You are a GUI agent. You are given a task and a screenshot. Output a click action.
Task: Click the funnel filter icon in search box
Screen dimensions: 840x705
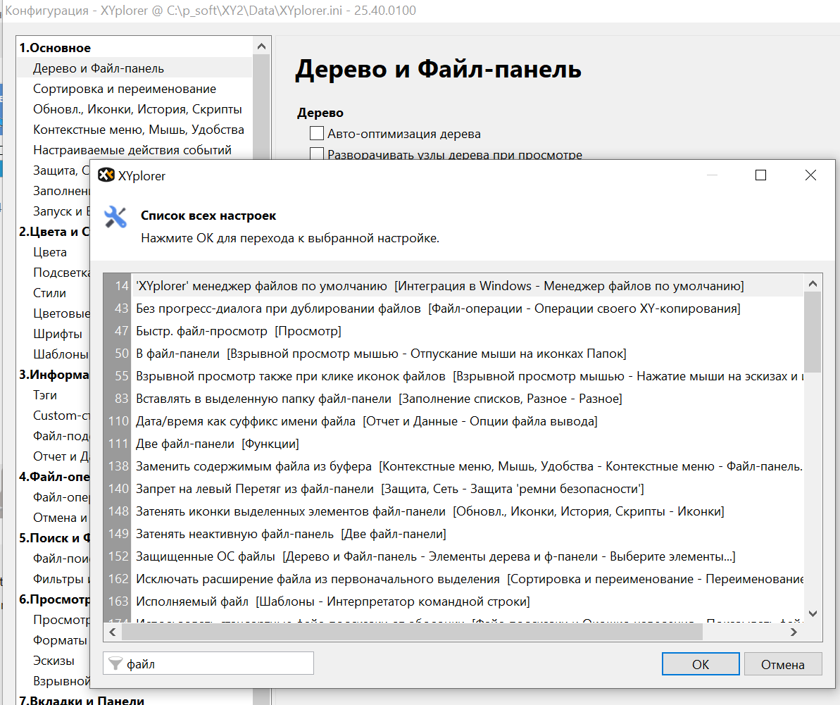(x=116, y=664)
